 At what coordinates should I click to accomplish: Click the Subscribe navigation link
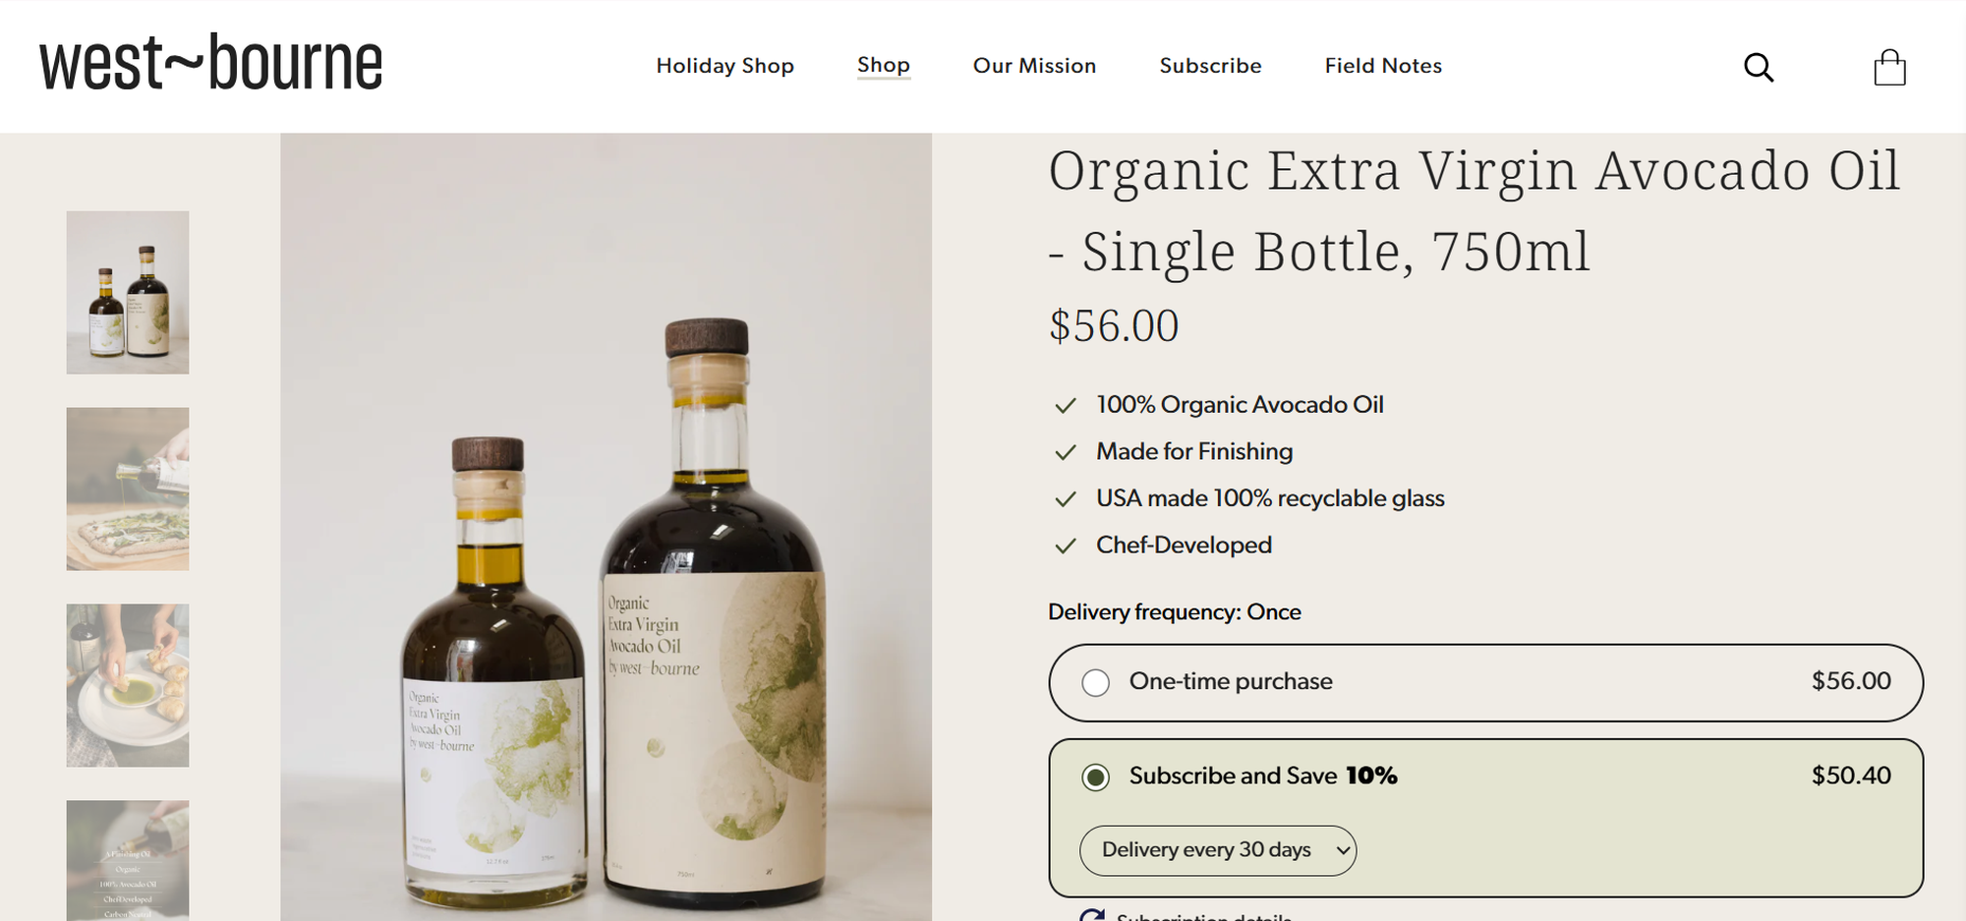tap(1210, 66)
